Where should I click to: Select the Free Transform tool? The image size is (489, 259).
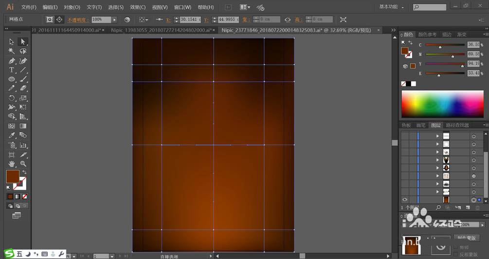click(23, 107)
